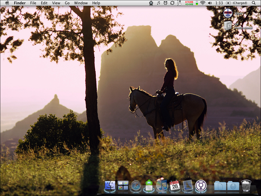The height and width of the screenshot is (196, 261).
Task: Click the green battery level indicator icon
Action: point(197,3)
